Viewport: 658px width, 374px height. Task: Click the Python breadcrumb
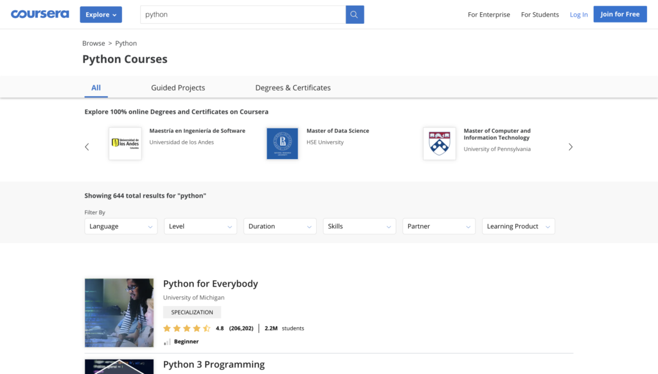coord(126,43)
